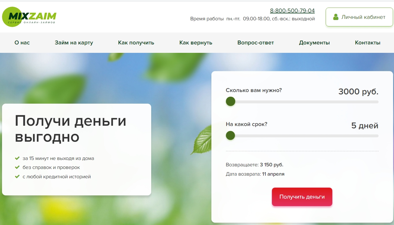
Task: Open the Вопрос-ответ page
Action: [x=256, y=43]
